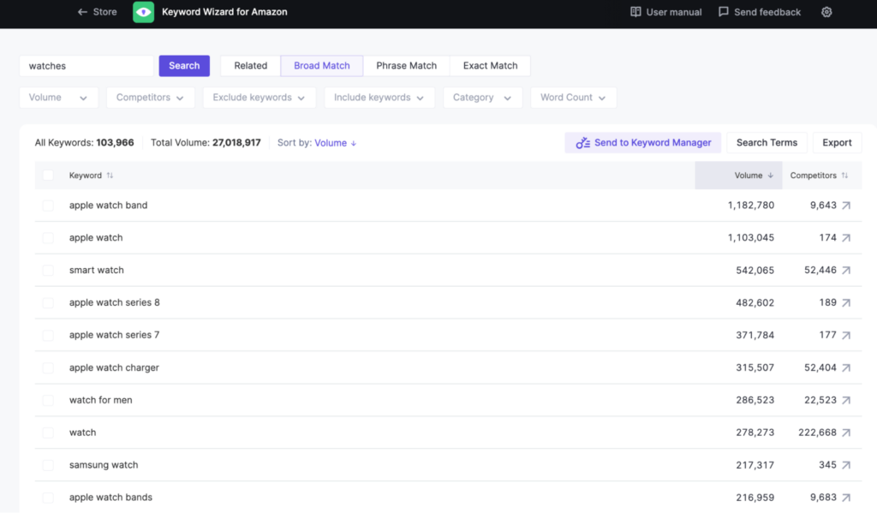The width and height of the screenshot is (877, 513).
Task: Open the User manual link
Action: pyautogui.click(x=665, y=12)
